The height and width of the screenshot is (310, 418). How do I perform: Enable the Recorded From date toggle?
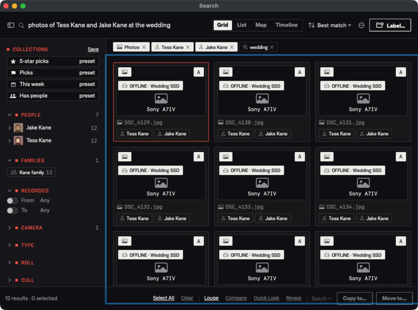pyautogui.click(x=12, y=200)
